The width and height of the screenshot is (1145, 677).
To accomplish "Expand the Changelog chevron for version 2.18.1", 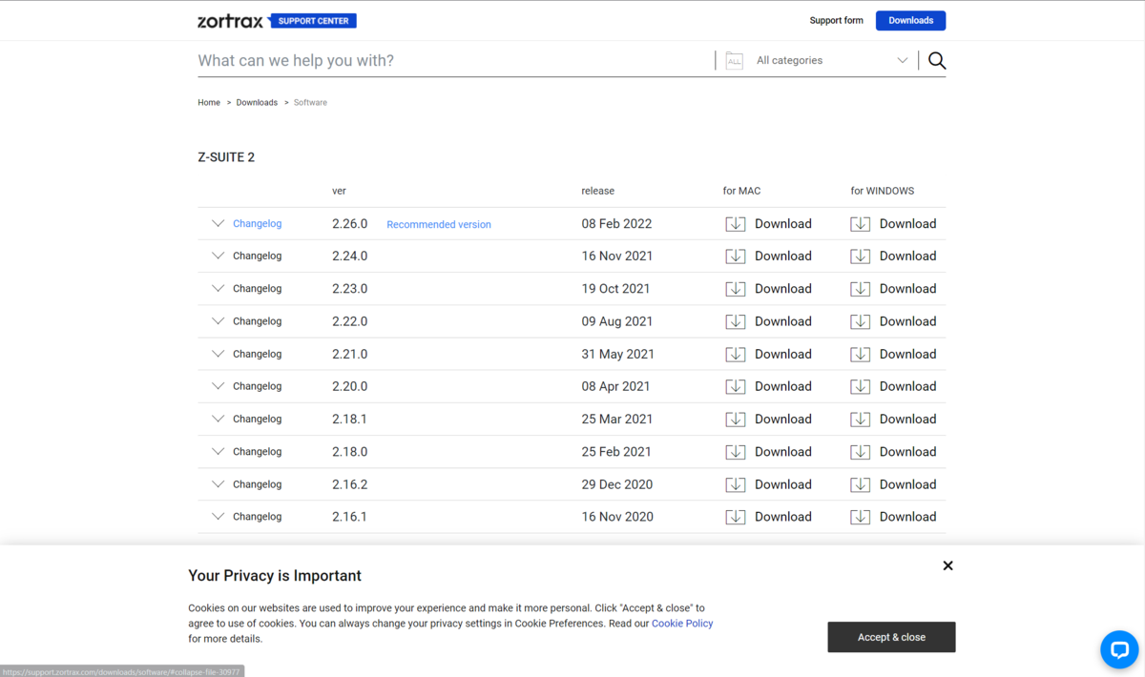I will 218,419.
